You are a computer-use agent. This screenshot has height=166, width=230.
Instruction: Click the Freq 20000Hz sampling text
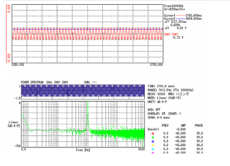[174, 6]
